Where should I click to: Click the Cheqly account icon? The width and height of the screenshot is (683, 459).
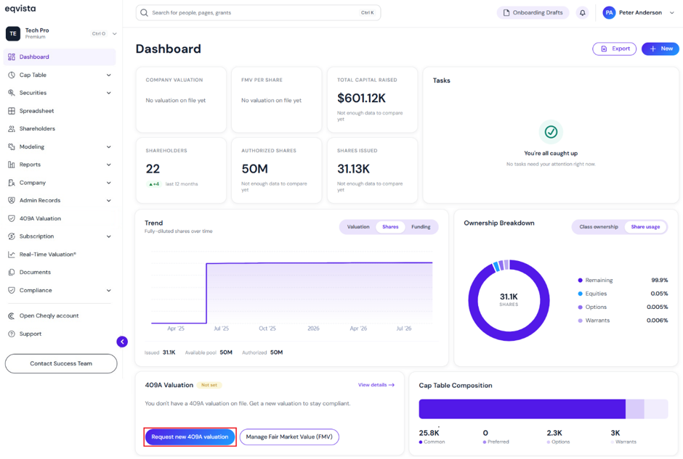[x=12, y=316]
